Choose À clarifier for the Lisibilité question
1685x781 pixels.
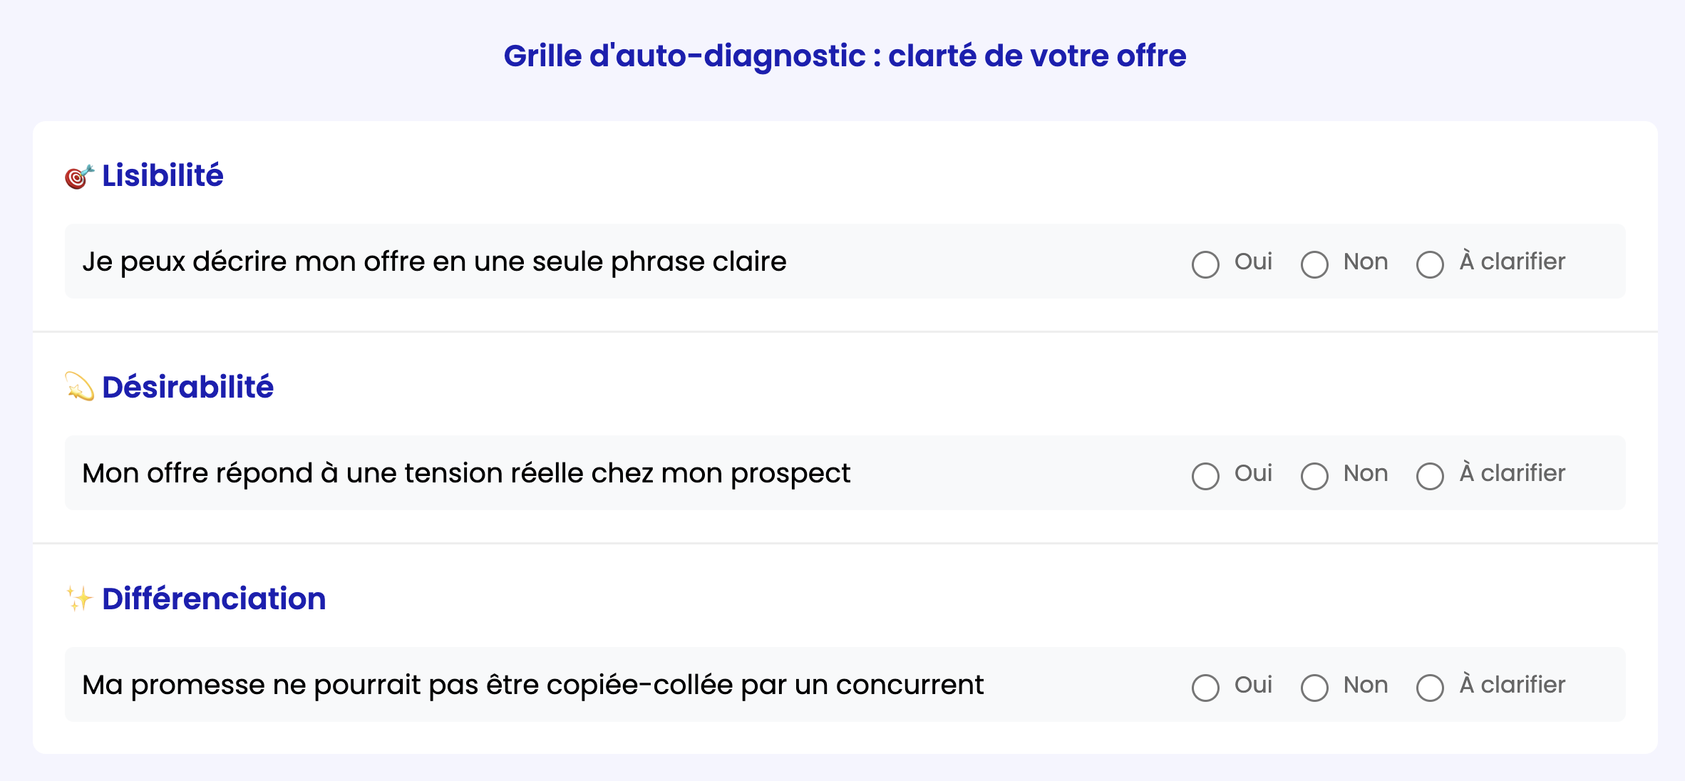pyautogui.click(x=1430, y=264)
